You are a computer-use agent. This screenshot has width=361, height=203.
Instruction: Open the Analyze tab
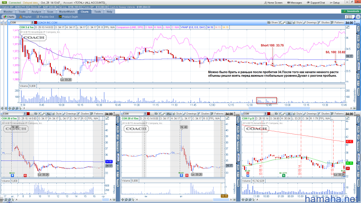pos(36,12)
